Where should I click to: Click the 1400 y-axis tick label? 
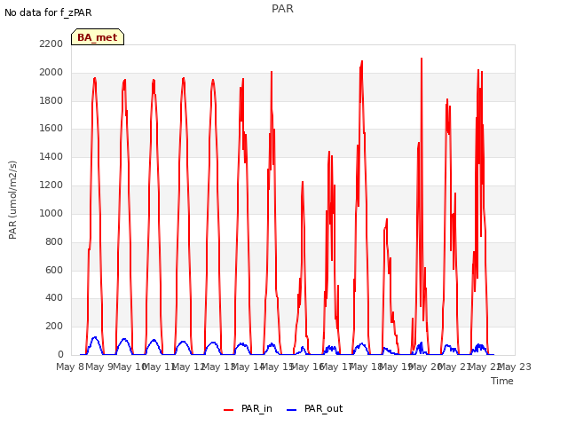(51, 156)
